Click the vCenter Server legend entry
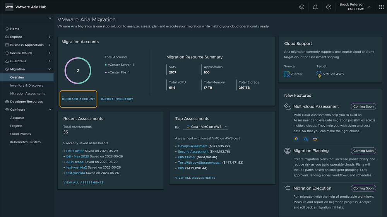Image resolution: width=387 pixels, height=217 pixels. (120, 65)
